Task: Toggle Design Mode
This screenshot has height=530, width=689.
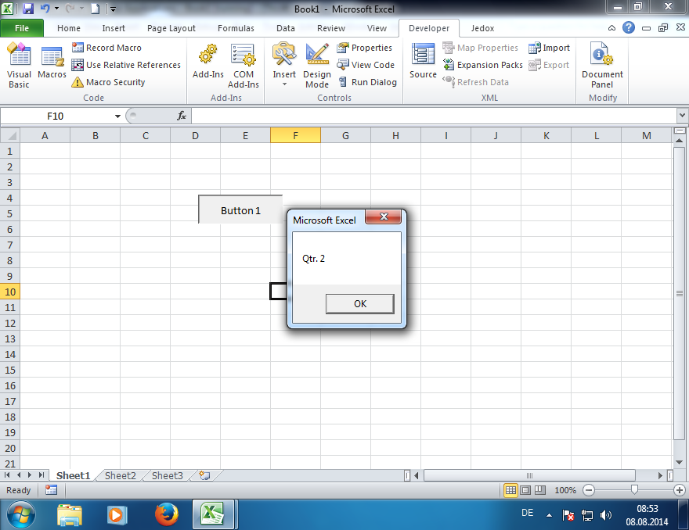Action: coord(317,66)
